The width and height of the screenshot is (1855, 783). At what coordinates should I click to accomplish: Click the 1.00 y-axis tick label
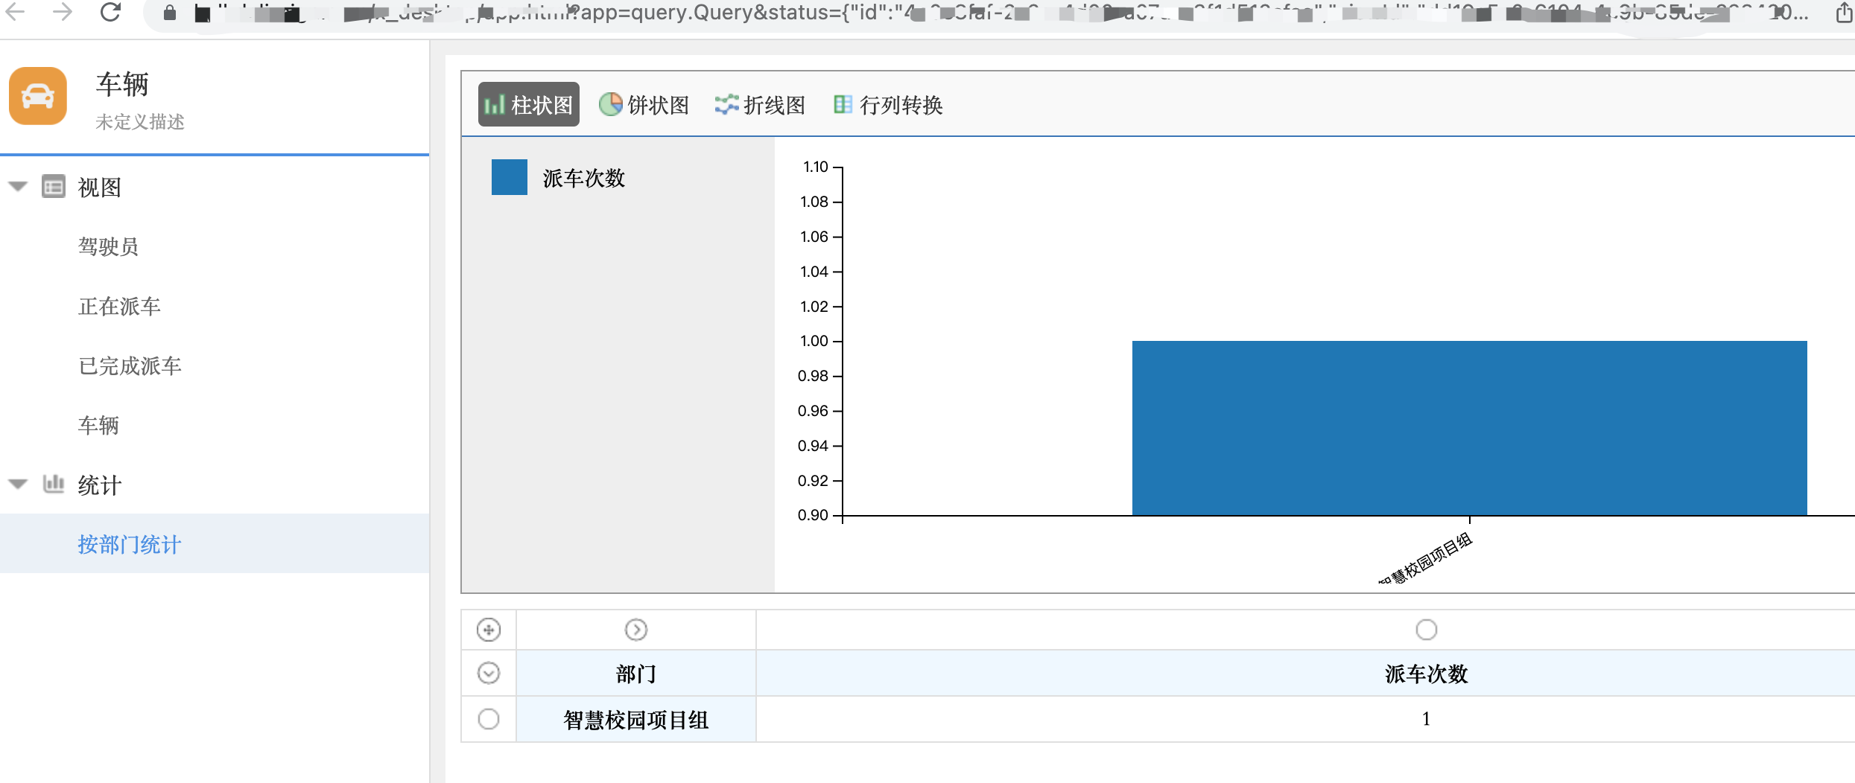(x=814, y=341)
